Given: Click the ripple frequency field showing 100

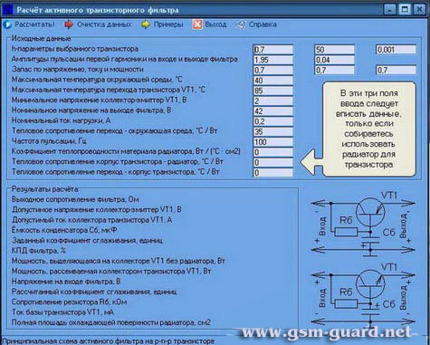Looking at the screenshot, I should pyautogui.click(x=273, y=142).
